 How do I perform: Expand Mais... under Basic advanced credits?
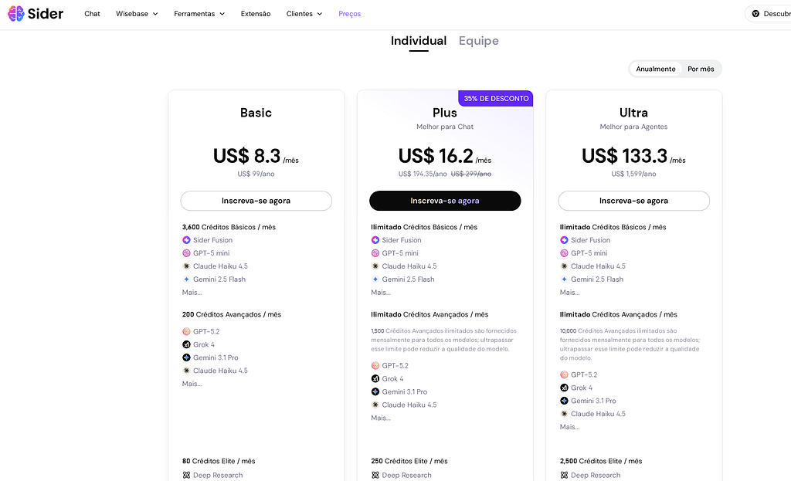point(192,384)
